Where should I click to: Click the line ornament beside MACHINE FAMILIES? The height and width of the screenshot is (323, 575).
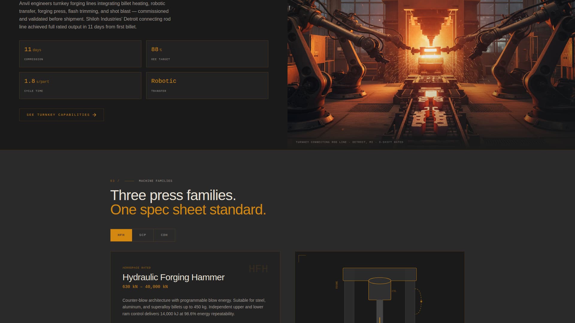tap(129, 181)
